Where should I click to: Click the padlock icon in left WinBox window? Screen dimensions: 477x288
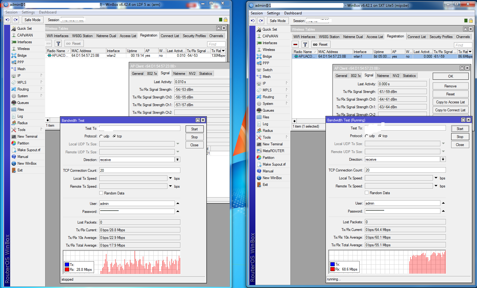[226, 20]
